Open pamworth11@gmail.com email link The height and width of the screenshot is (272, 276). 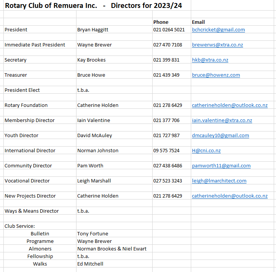coord(221,165)
